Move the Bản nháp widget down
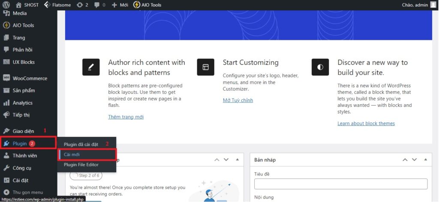This screenshot has height=202, width=439. click(415, 160)
